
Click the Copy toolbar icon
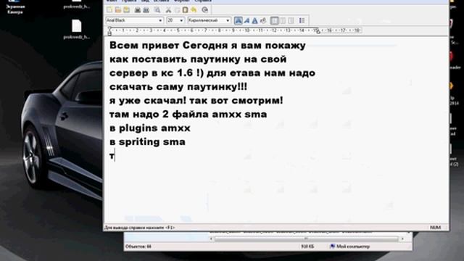point(177,9)
